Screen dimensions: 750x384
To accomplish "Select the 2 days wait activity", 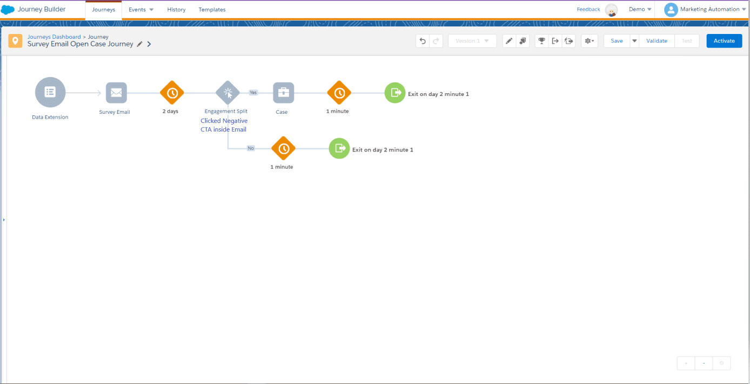I will [x=172, y=93].
